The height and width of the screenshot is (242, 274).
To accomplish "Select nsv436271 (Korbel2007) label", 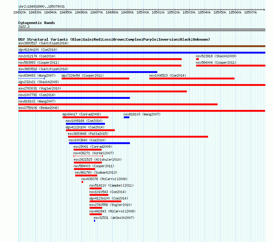I will click(x=94, y=153).
